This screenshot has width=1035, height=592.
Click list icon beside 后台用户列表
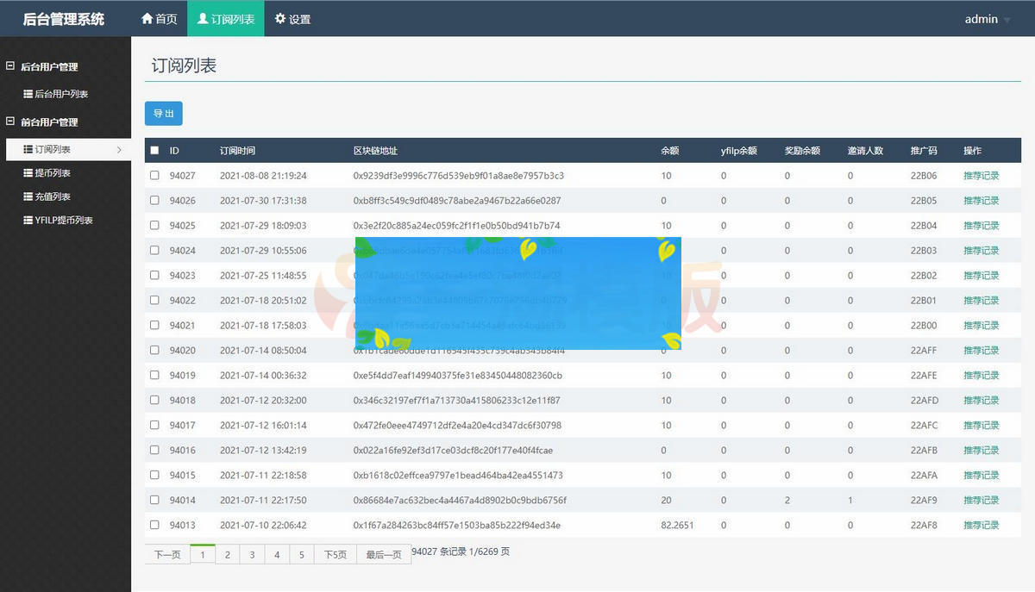28,94
